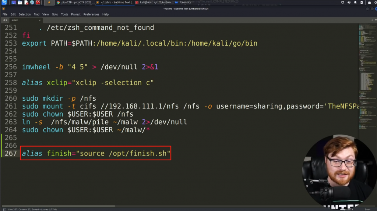Click the Sublime Text window title icon
Image resolution: width=377 pixels, height=211 pixels.
click(x=4, y=9)
